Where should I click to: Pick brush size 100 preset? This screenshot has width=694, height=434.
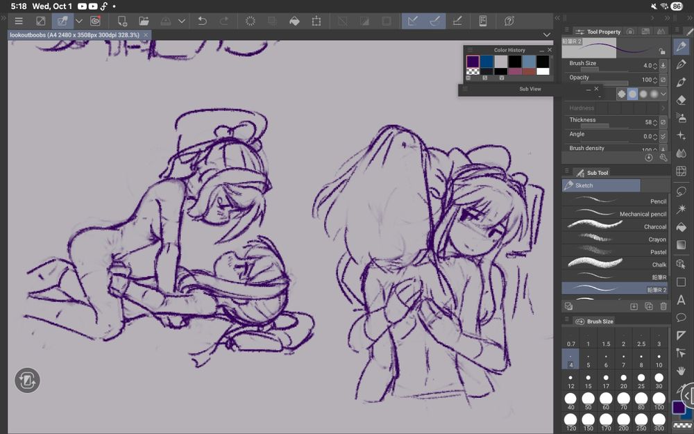[x=659, y=401]
